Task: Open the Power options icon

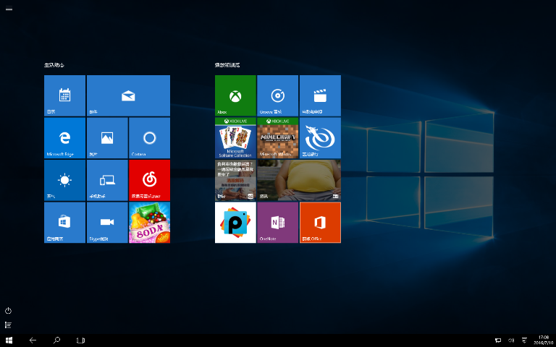Action: [8, 311]
